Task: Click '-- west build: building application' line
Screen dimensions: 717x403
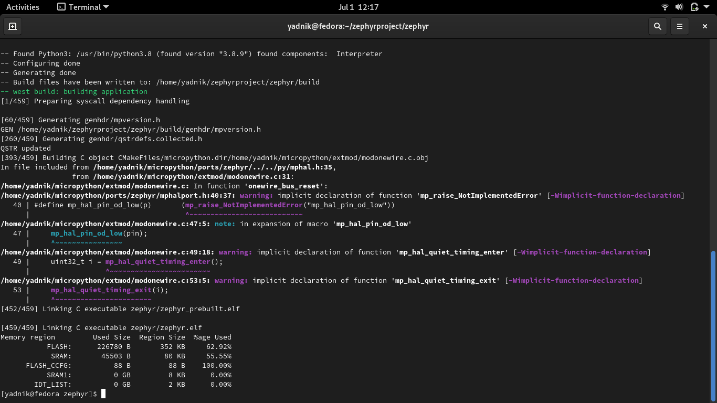Action: coord(74,91)
